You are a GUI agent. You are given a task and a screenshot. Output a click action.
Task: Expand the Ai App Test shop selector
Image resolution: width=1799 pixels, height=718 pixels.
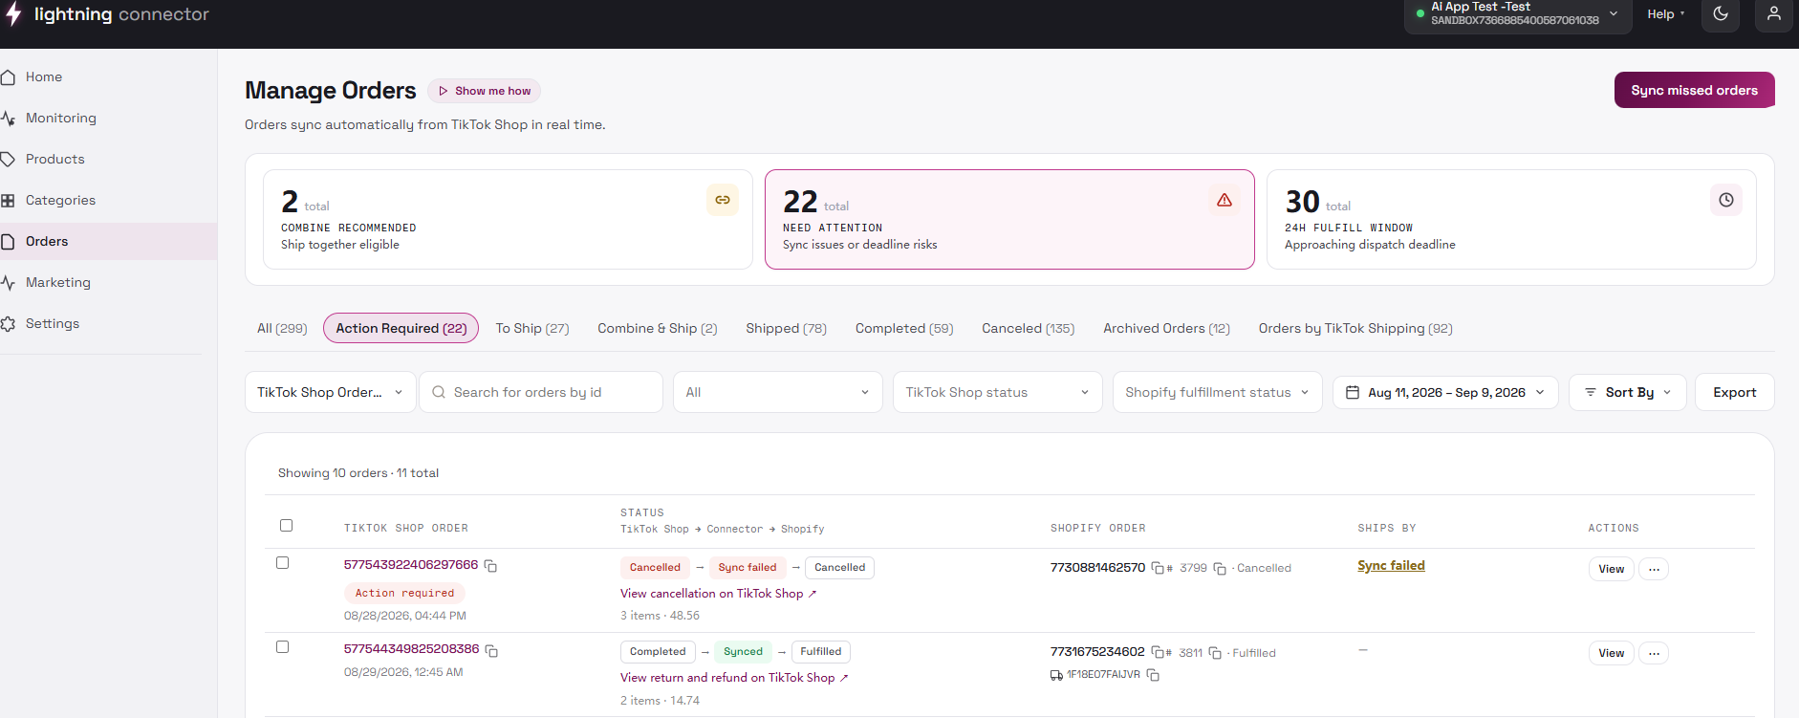click(x=1518, y=14)
